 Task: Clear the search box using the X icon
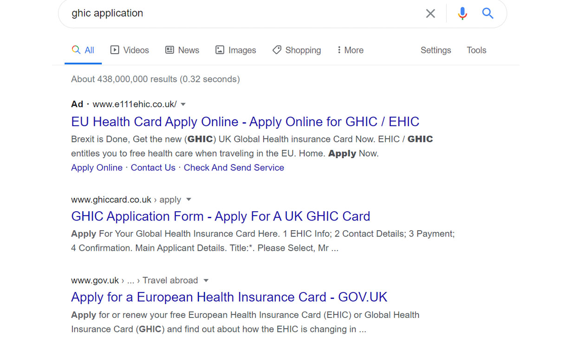(x=430, y=13)
